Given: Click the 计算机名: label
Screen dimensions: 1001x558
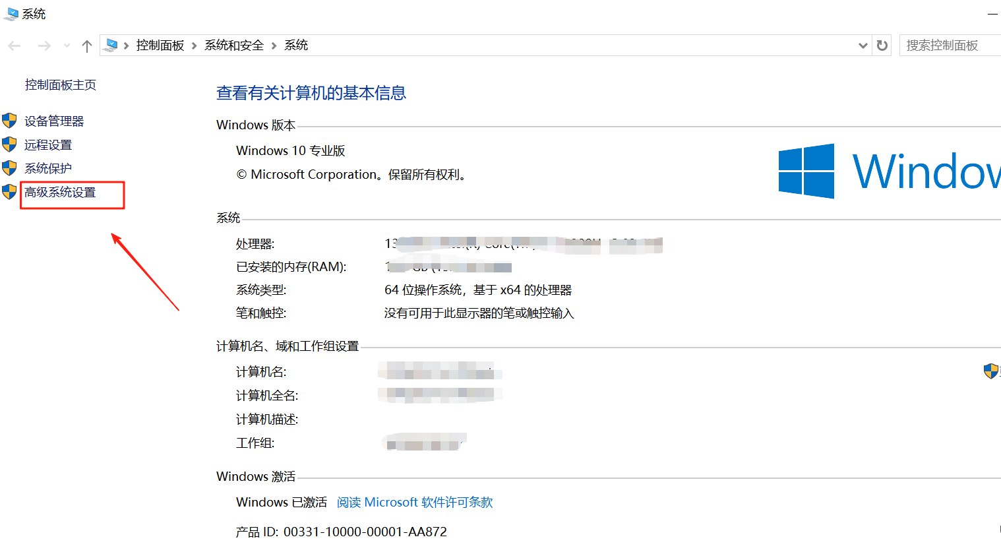Looking at the screenshot, I should pos(261,371).
